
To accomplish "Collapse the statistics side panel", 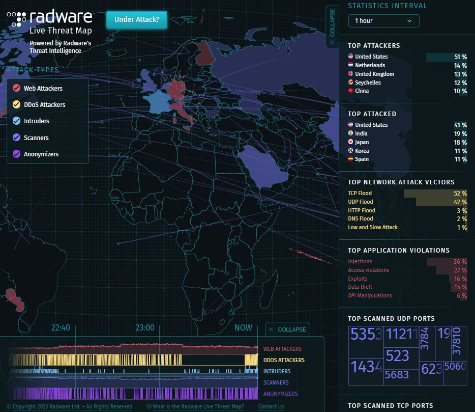I will coord(332,26).
